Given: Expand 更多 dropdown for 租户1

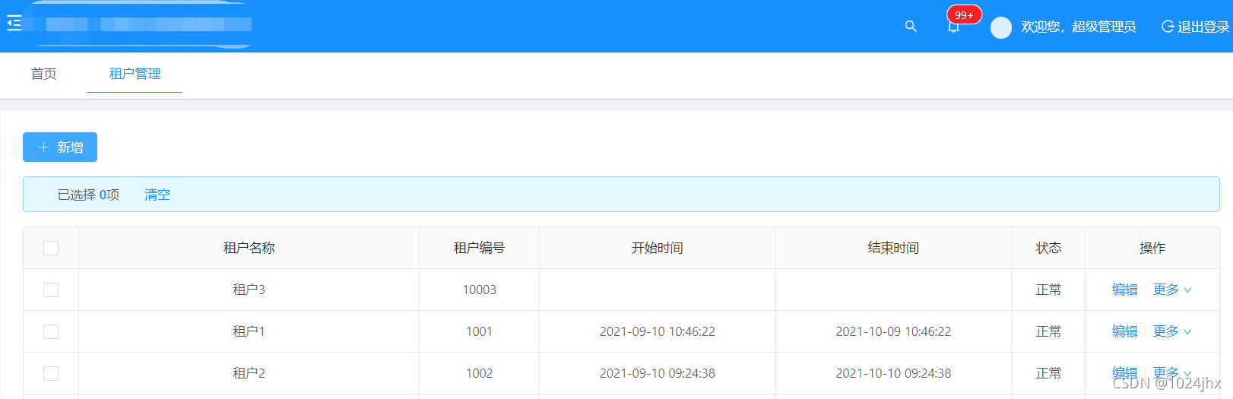Looking at the screenshot, I should (1172, 331).
